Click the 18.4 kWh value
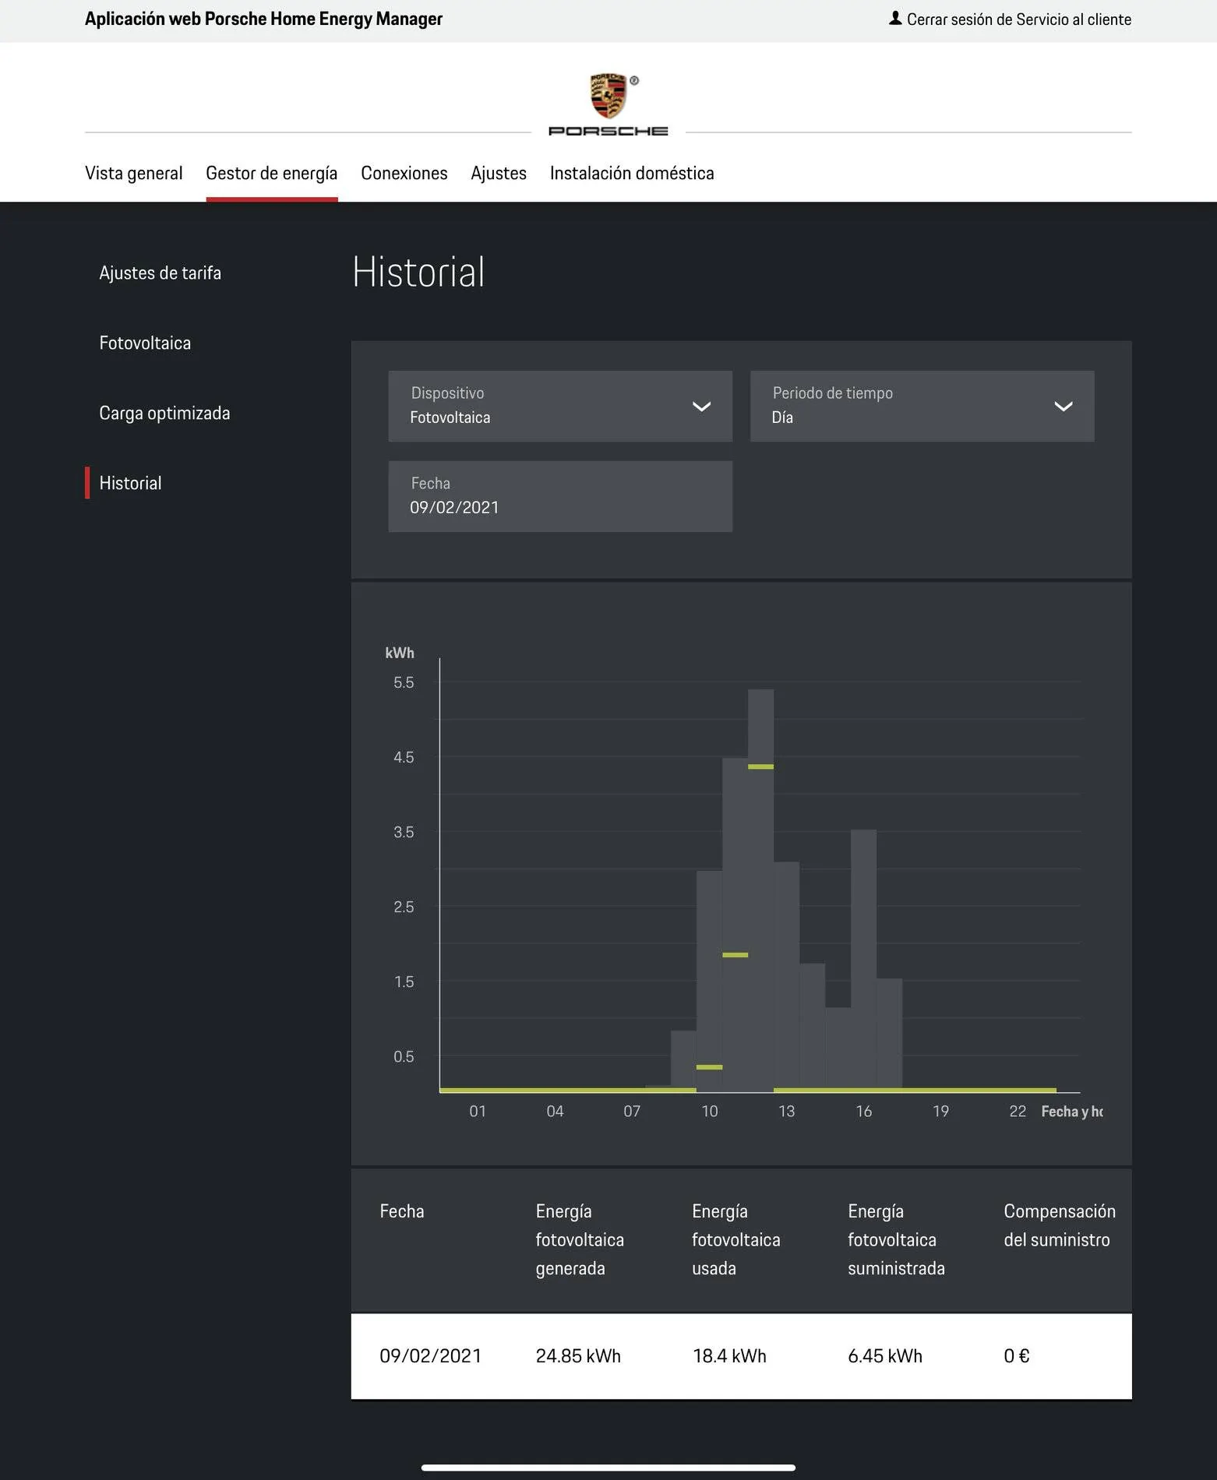 pos(729,1355)
